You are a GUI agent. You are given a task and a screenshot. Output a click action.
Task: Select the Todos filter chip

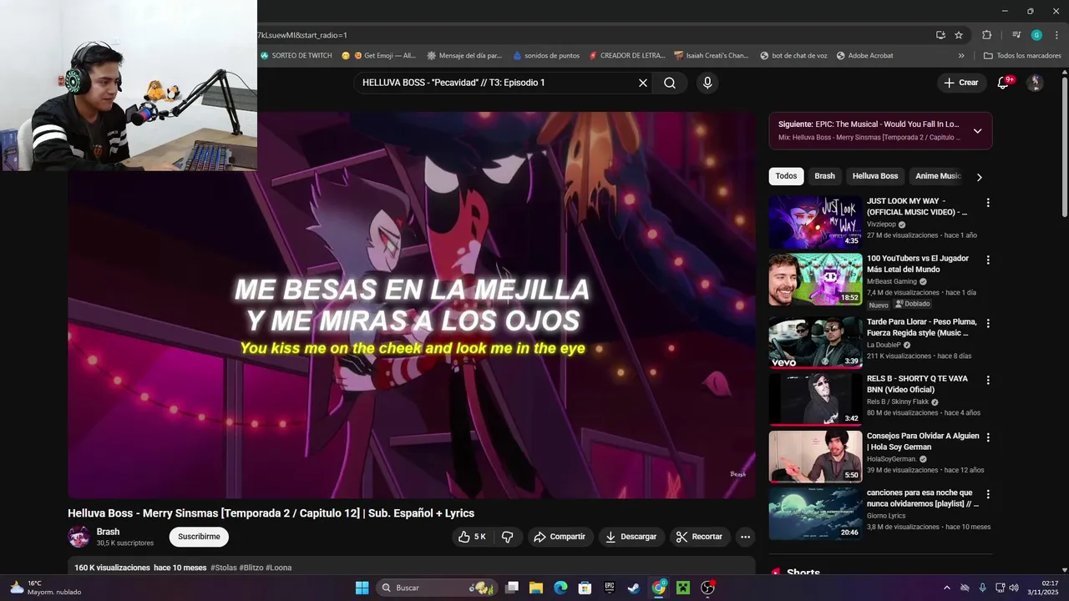[786, 176]
